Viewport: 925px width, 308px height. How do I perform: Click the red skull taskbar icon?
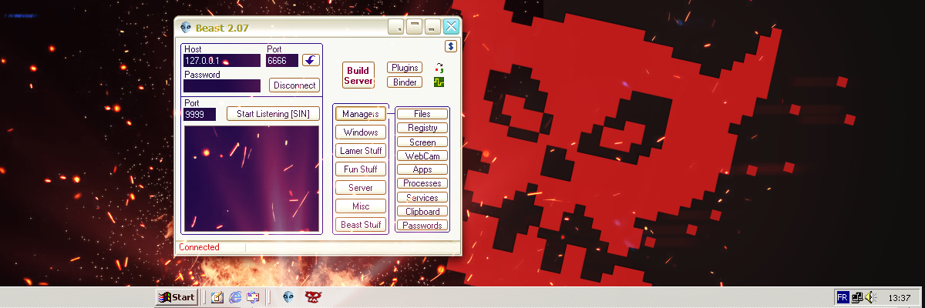coord(313,297)
